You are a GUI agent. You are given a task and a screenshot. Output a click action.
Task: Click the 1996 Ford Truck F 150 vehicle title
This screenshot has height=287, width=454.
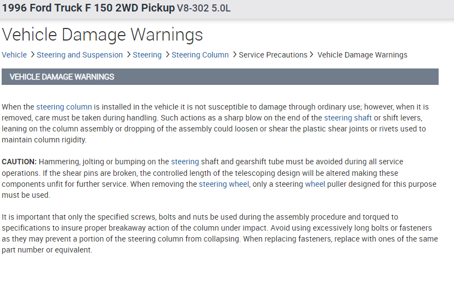coord(88,8)
